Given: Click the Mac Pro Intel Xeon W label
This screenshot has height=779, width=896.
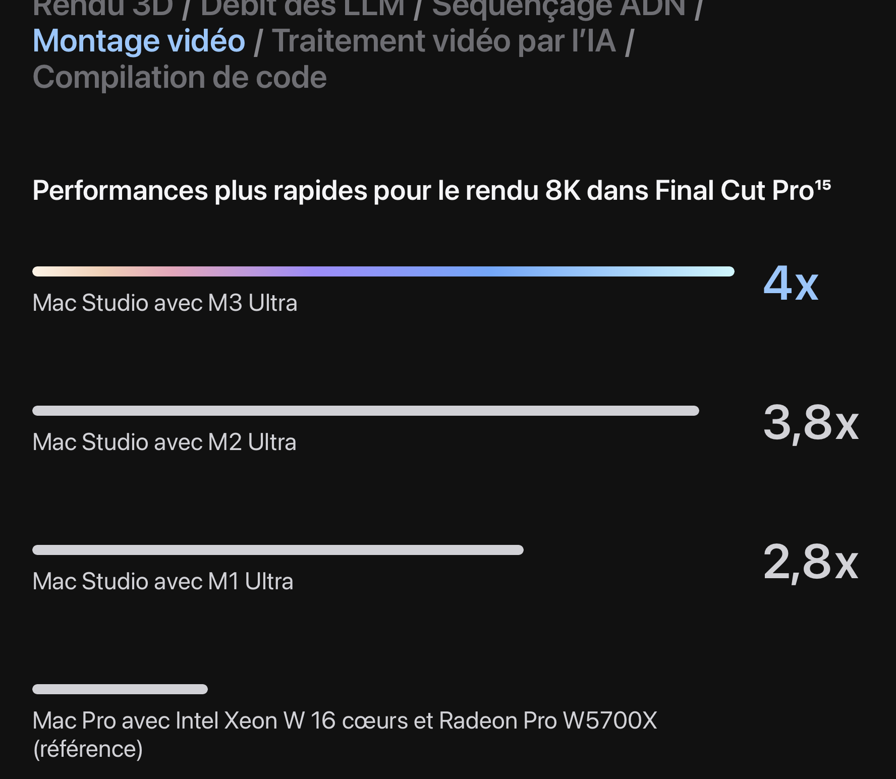Looking at the screenshot, I should click(345, 721).
